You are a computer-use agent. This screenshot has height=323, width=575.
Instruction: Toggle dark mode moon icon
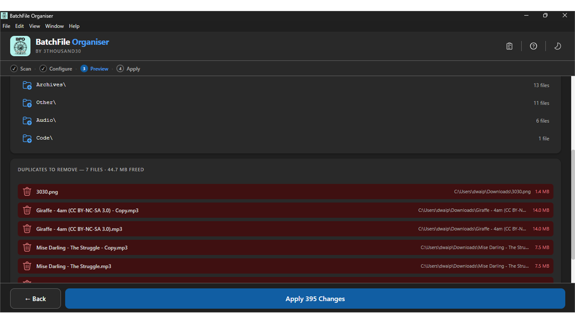(558, 46)
